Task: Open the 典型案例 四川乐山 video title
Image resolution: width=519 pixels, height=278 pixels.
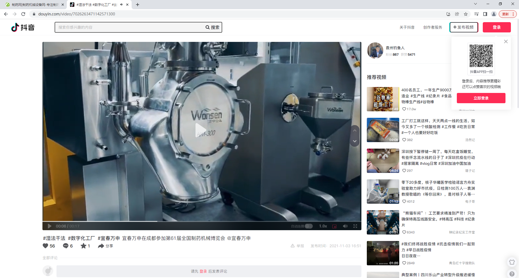Action: (438, 275)
